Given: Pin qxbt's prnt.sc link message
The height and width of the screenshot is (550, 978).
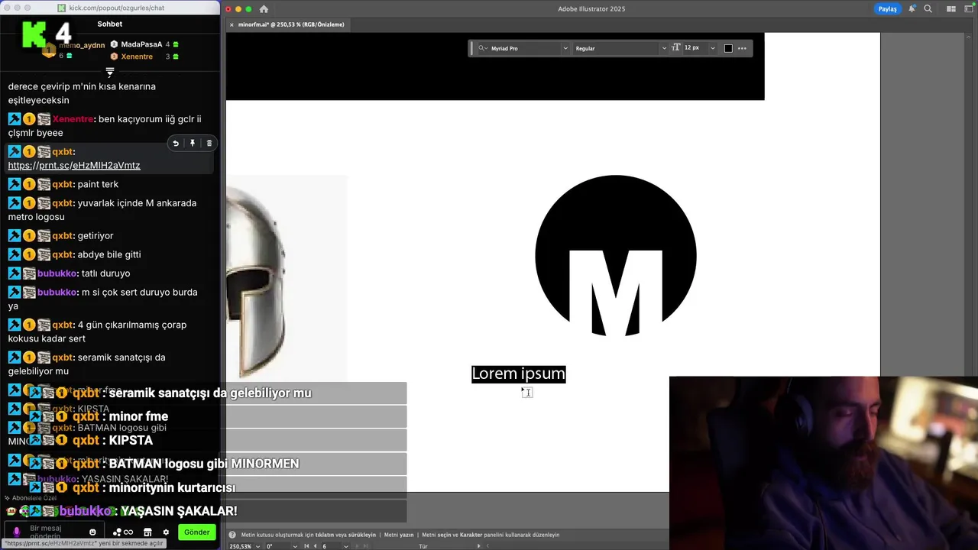Looking at the screenshot, I should point(193,144).
